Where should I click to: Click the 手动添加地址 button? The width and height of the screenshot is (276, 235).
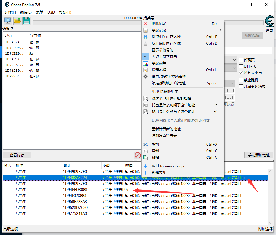point(258,155)
